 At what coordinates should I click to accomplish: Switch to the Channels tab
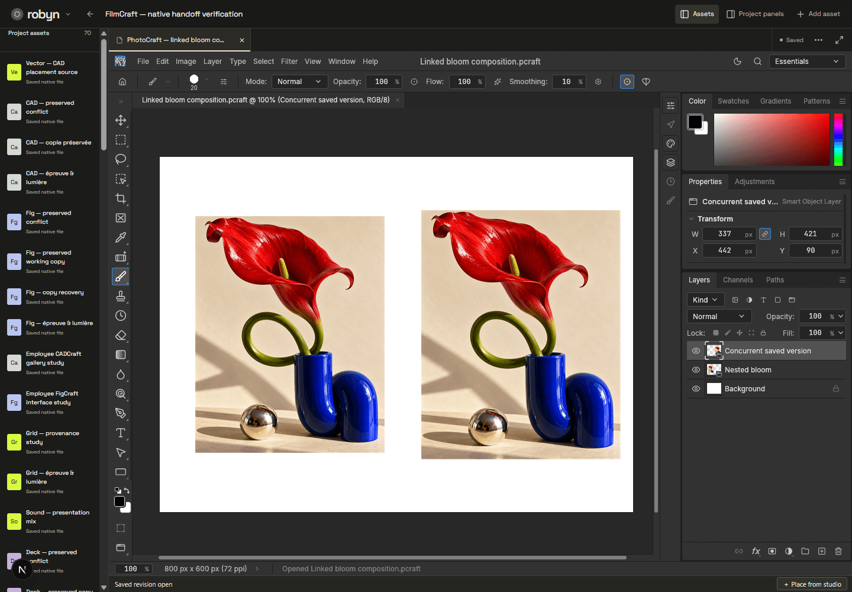point(738,280)
